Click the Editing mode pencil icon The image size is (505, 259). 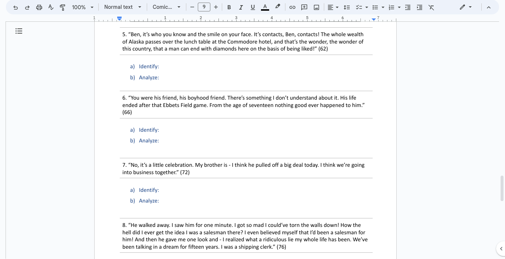point(462,7)
